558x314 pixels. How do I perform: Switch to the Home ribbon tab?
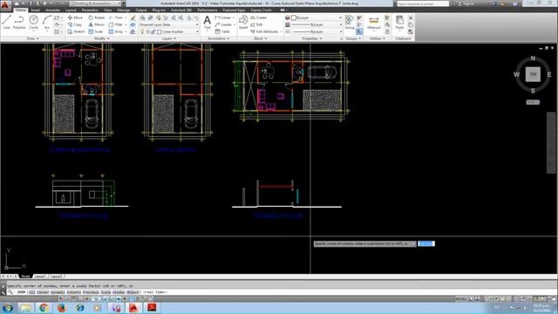point(21,10)
